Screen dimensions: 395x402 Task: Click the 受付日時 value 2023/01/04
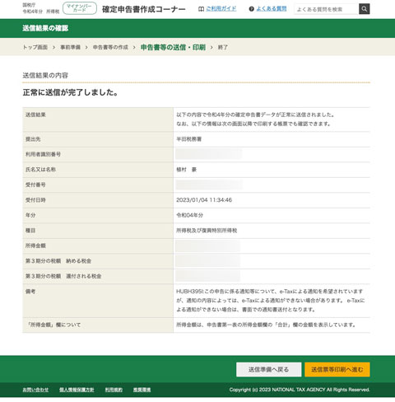pyautogui.click(x=192, y=200)
